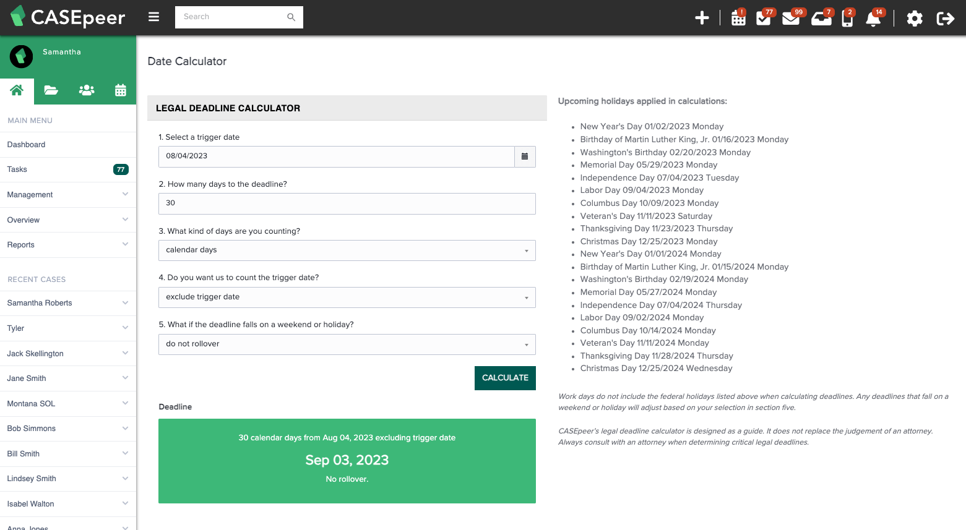Screen dimensions: 966x530
Task: Open the kind-of-days dropdown showing calendar days
Action: (x=347, y=250)
